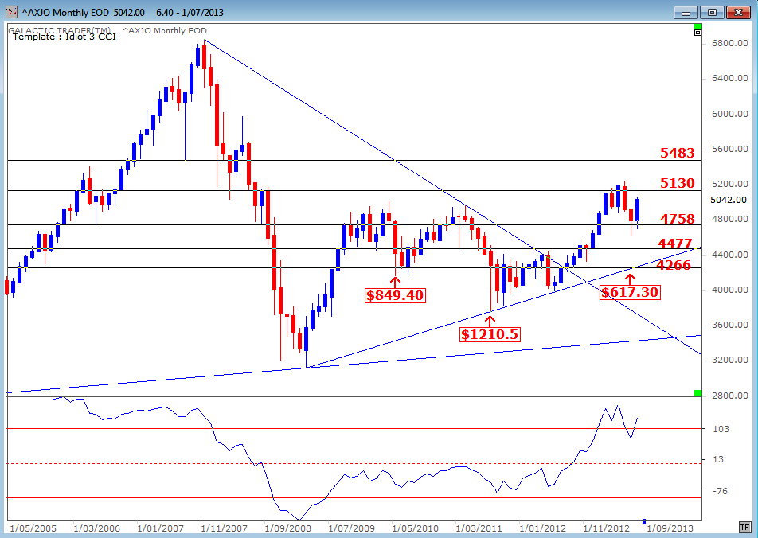Click the green marker at top of price pane

pos(697,26)
